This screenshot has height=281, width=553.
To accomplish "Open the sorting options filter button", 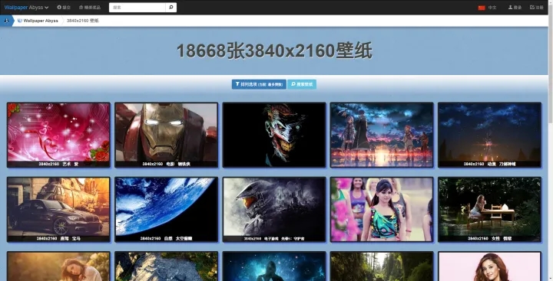I will 259,84.
